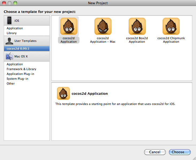Click the Finder face Mac OS X icon
This screenshot has width=196, height=160.
pyautogui.click(x=9, y=56)
